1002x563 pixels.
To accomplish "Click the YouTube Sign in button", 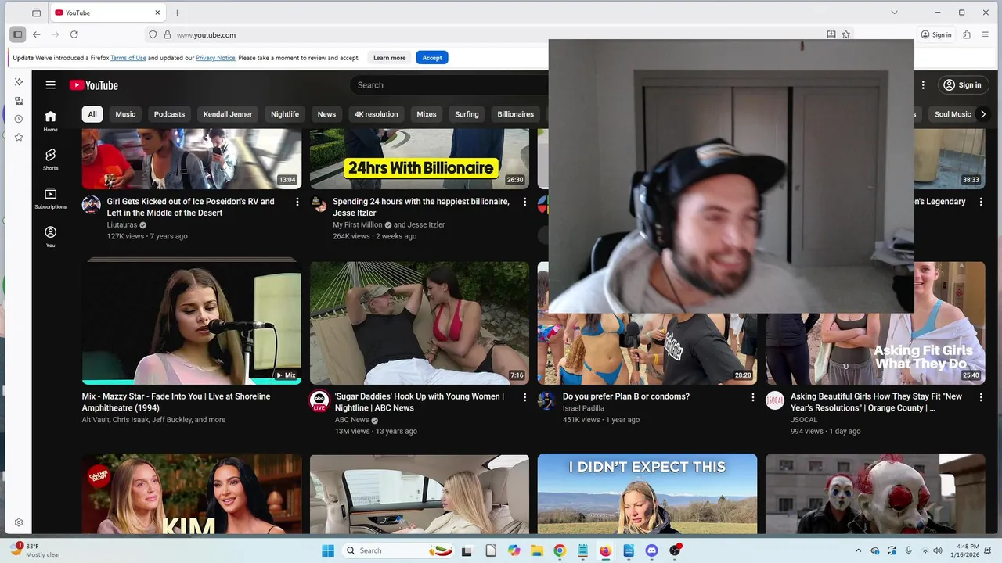I will click(963, 85).
